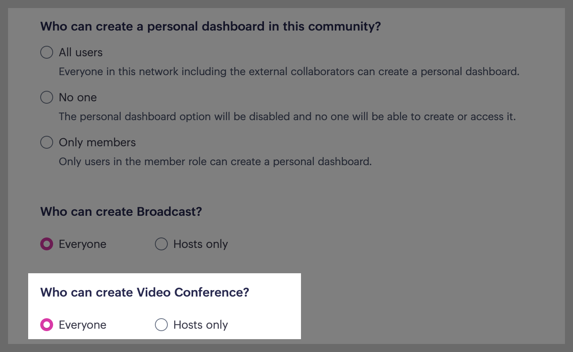This screenshot has width=573, height=352.
Task: Click description about users in member role
Action: tap(215, 162)
